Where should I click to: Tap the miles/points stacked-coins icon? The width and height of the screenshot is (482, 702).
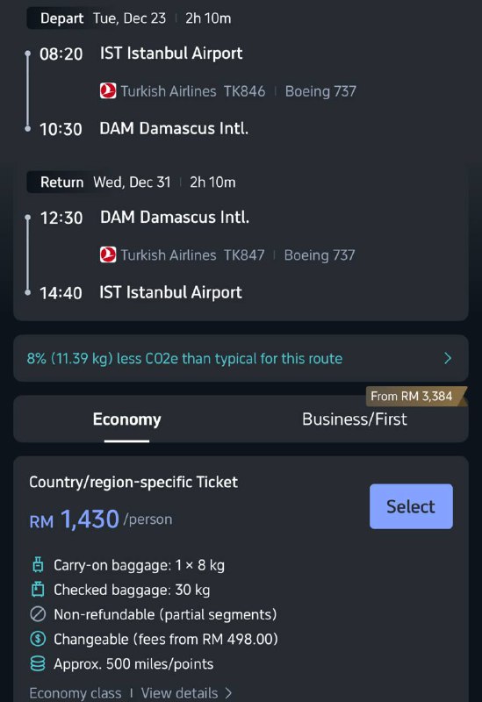coord(38,663)
